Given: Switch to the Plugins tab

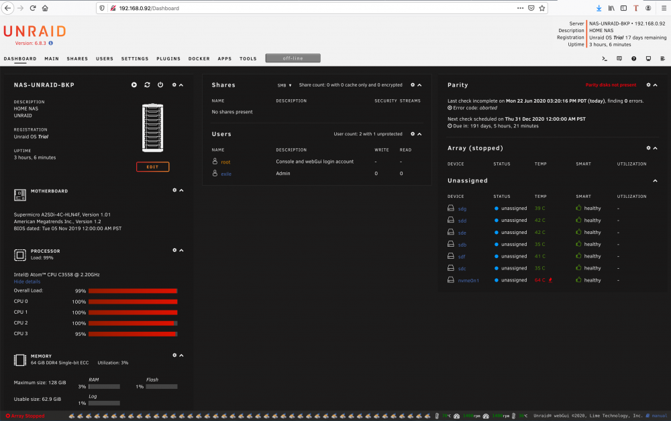Looking at the screenshot, I should (x=168, y=58).
